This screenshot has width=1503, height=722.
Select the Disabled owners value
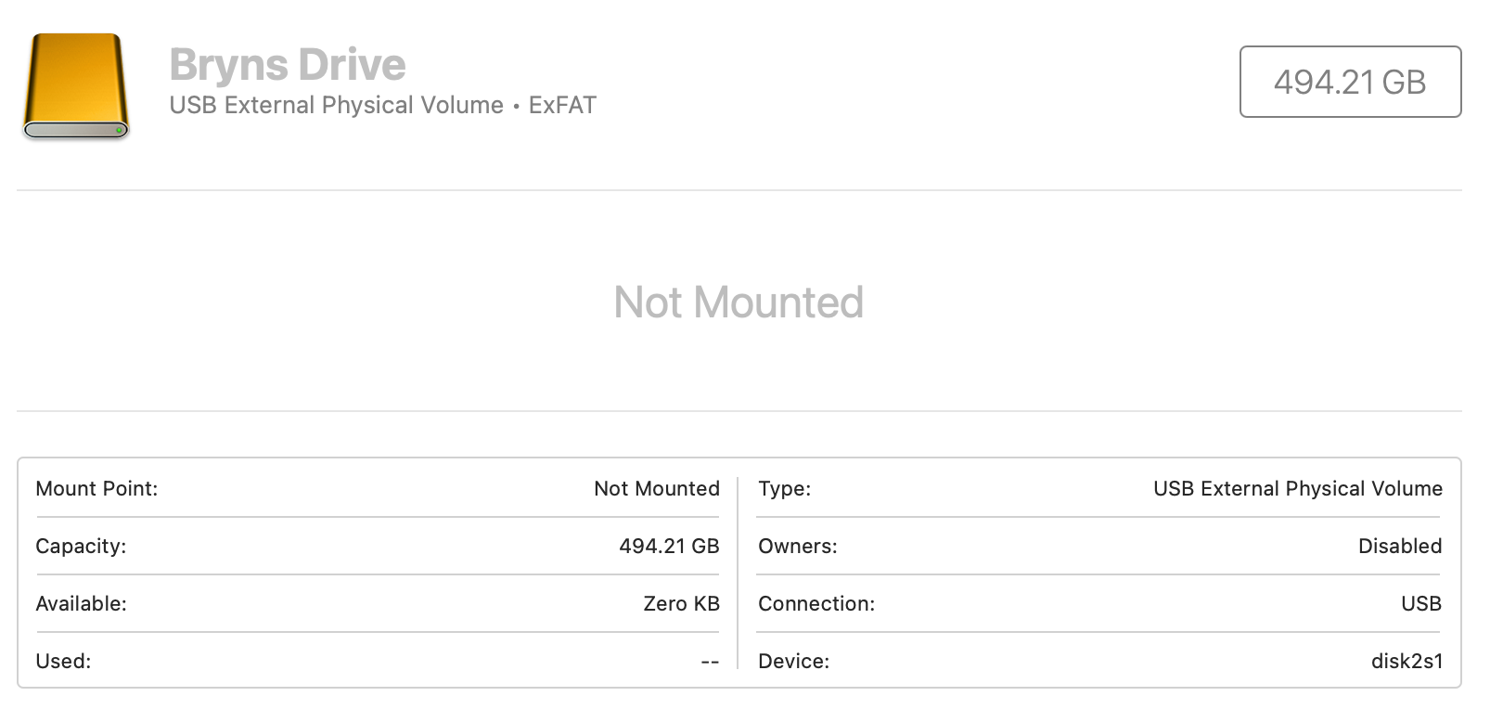point(1399,547)
